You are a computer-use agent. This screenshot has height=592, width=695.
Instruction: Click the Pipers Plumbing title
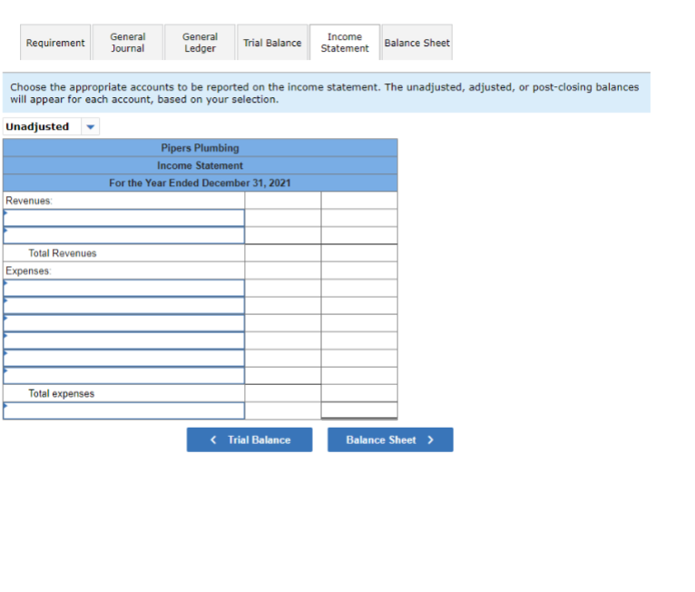click(200, 148)
